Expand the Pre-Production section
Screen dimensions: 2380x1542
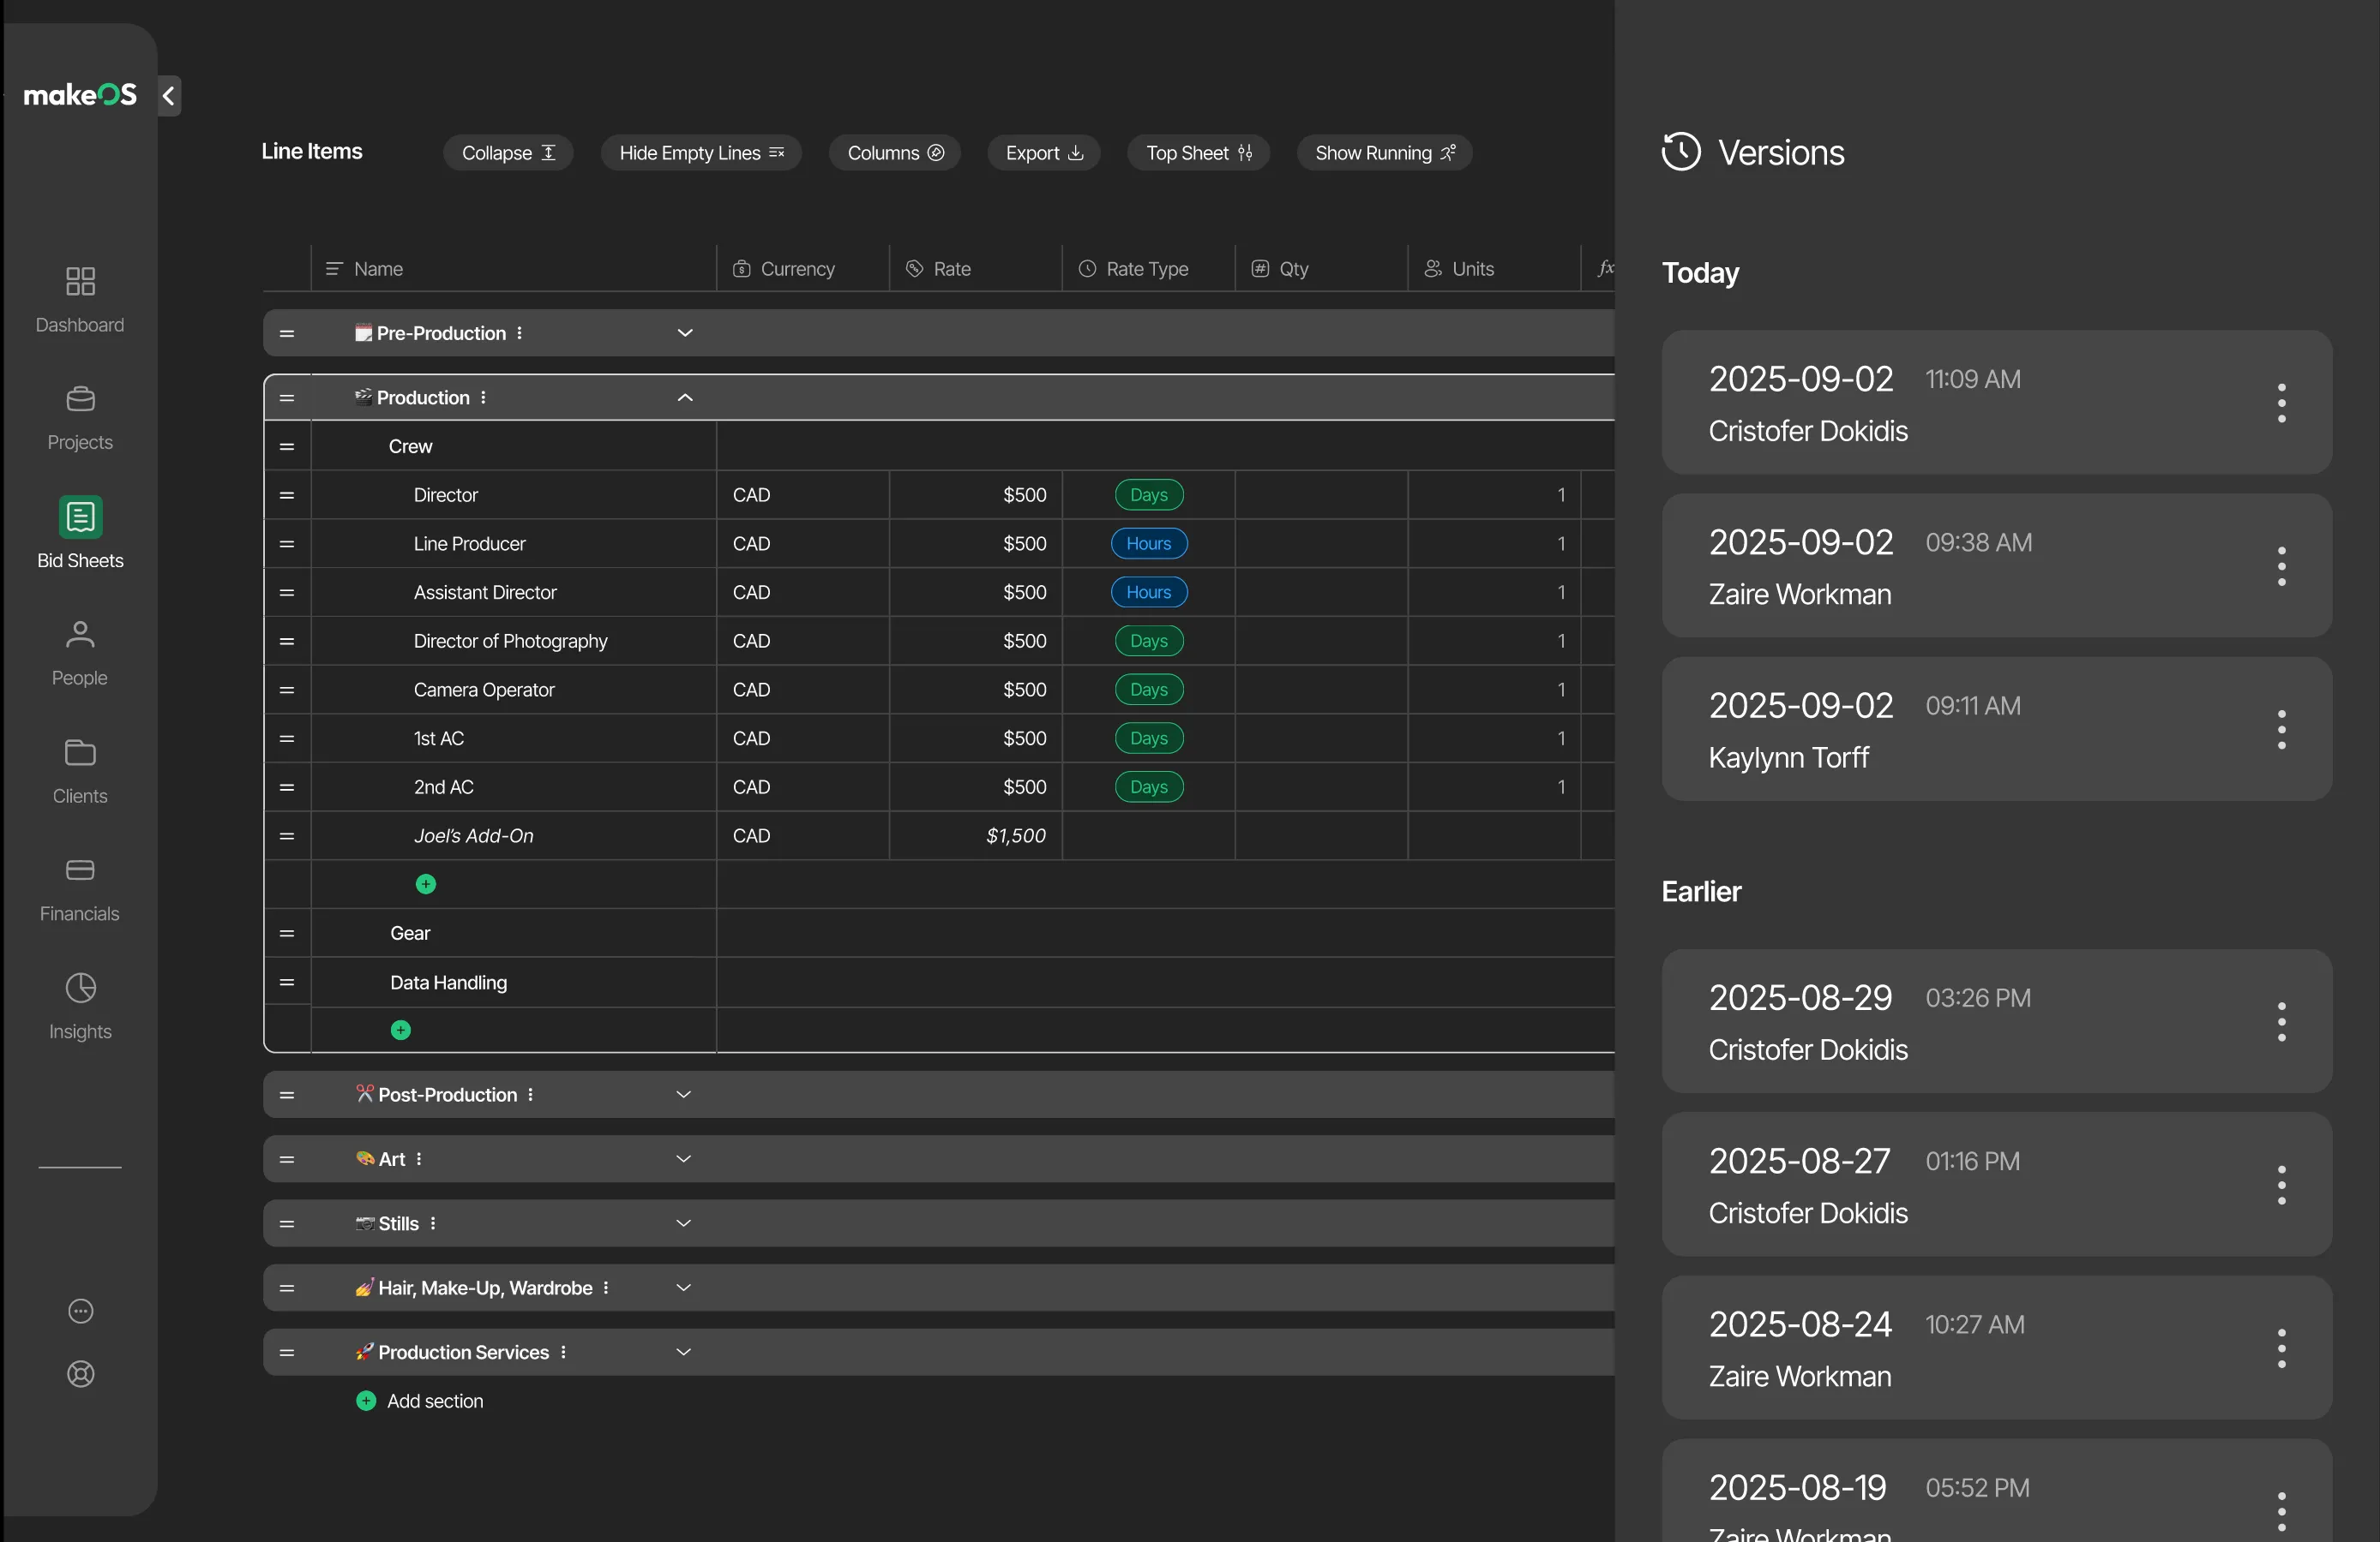point(685,332)
